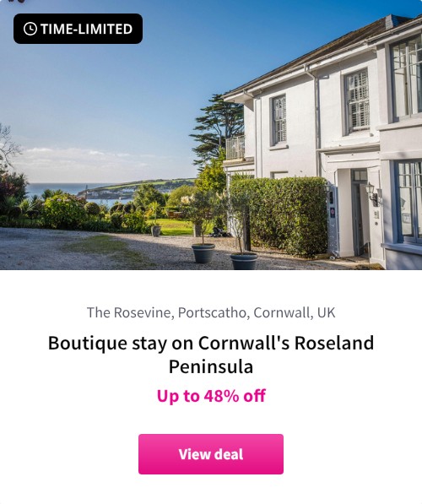
Task: Click the trimmed green hedge in photo
Action: pos(279,214)
